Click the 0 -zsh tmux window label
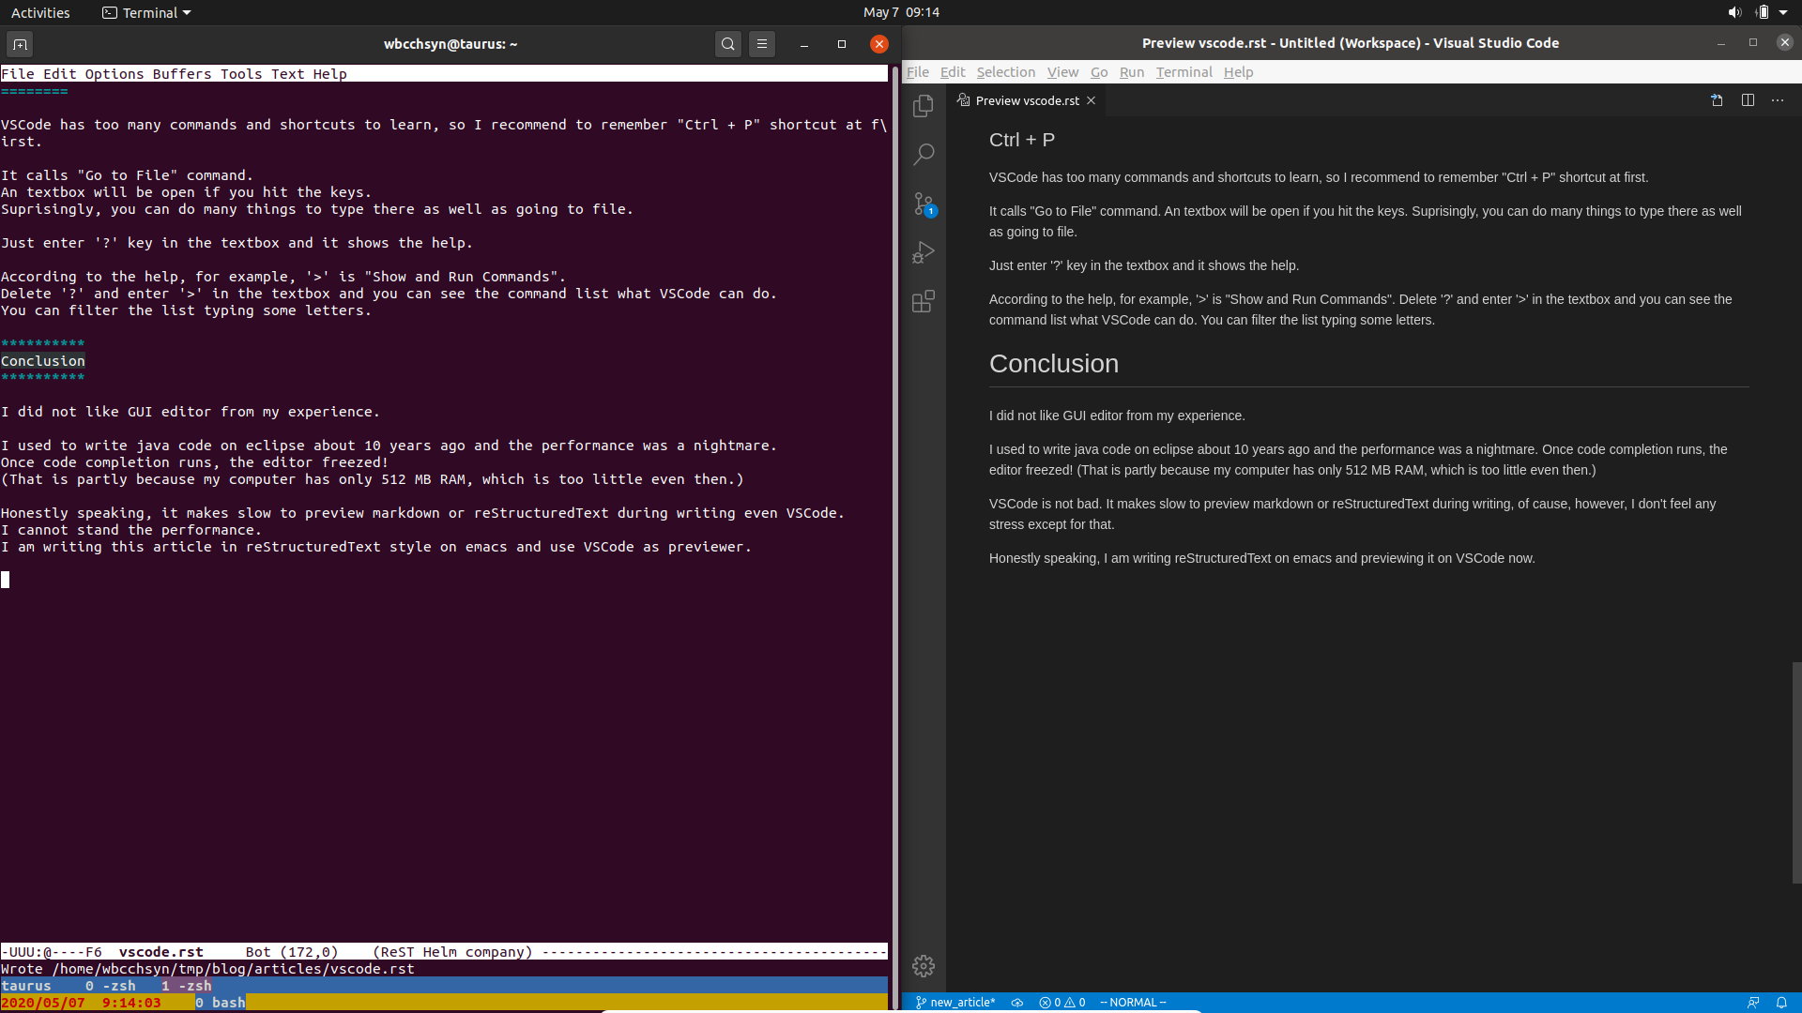This screenshot has width=1802, height=1013. pos(111,986)
